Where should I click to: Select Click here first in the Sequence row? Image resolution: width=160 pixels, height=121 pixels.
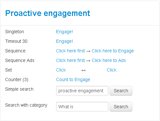coord(70,51)
